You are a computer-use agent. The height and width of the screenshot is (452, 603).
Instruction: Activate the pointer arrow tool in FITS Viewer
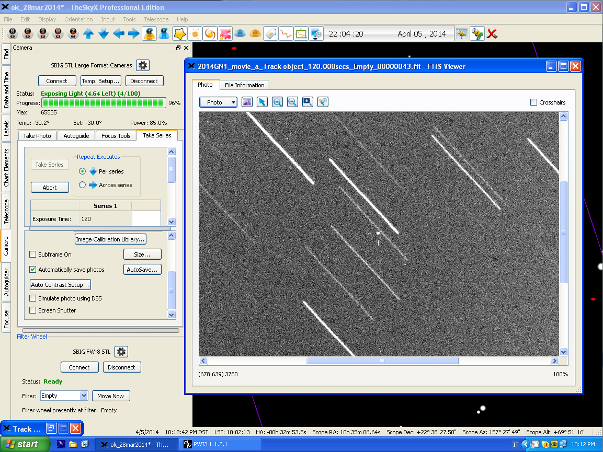pyautogui.click(x=262, y=102)
